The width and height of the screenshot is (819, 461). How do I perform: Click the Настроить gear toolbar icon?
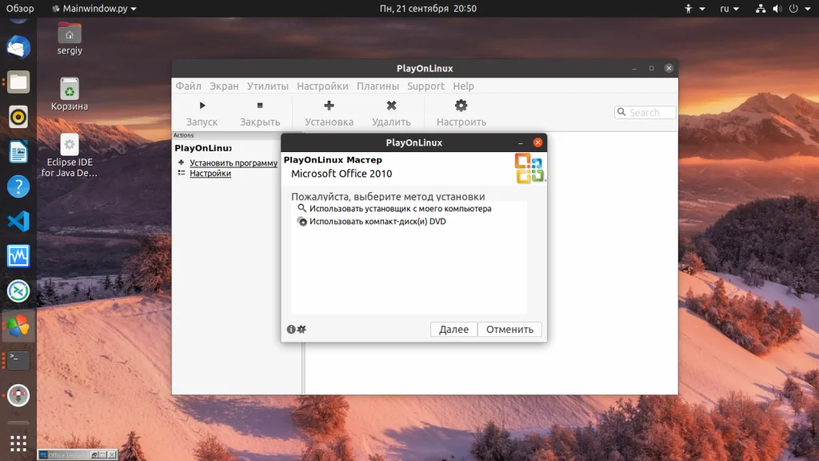(x=461, y=106)
